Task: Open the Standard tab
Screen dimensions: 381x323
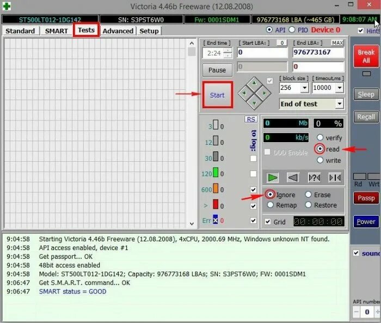Action: pyautogui.click(x=20, y=31)
